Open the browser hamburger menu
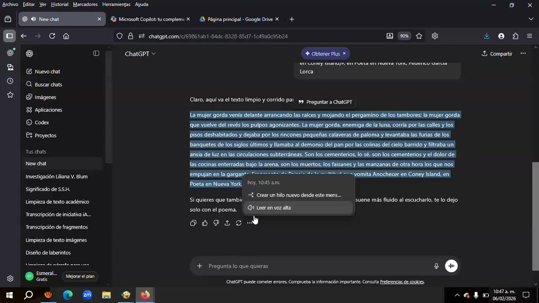The image size is (539, 303). click(530, 36)
